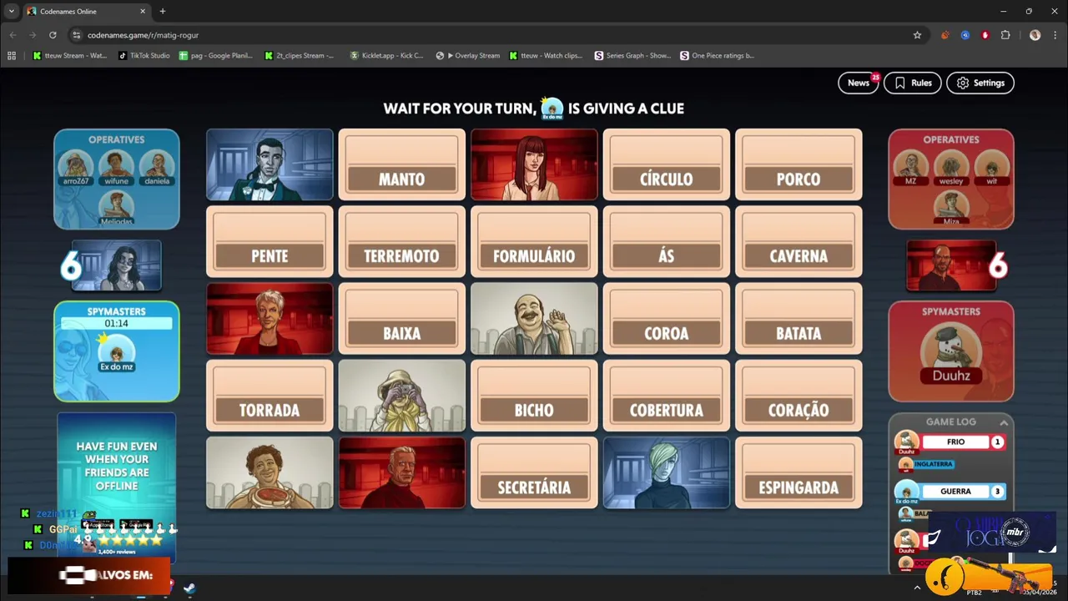Open TikTok Studio bookmark

click(144, 56)
